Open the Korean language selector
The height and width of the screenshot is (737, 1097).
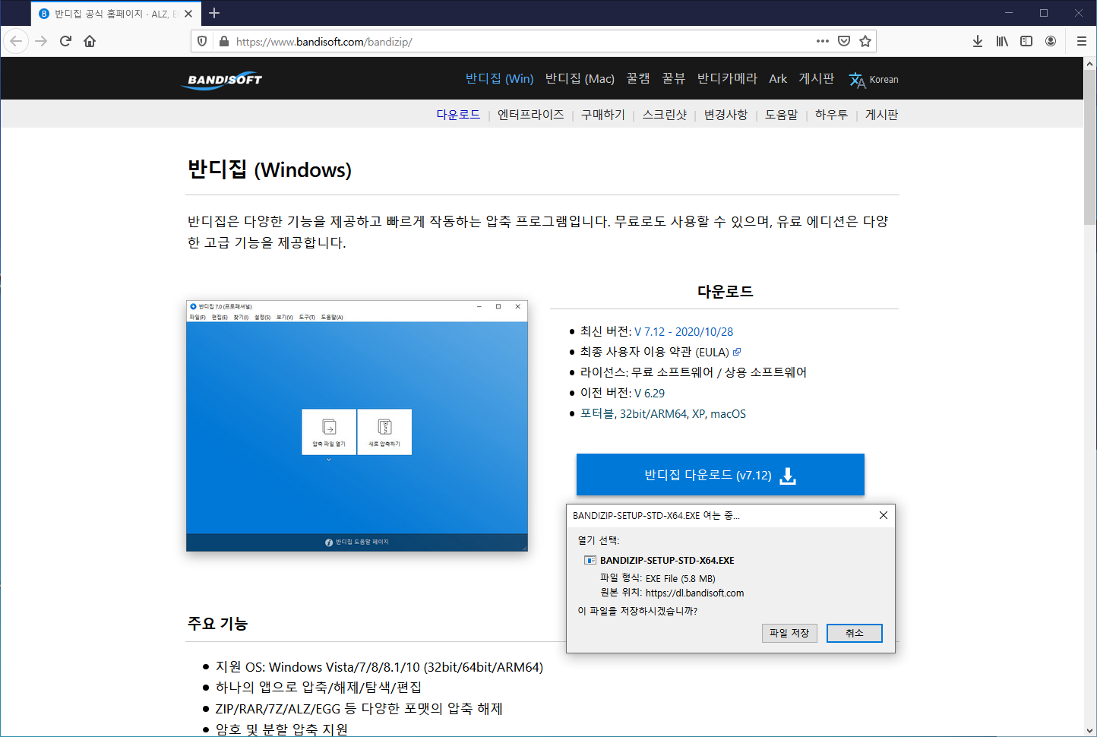click(874, 80)
